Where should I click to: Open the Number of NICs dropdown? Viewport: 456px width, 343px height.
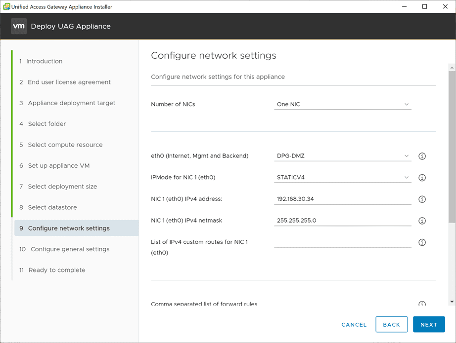(343, 104)
